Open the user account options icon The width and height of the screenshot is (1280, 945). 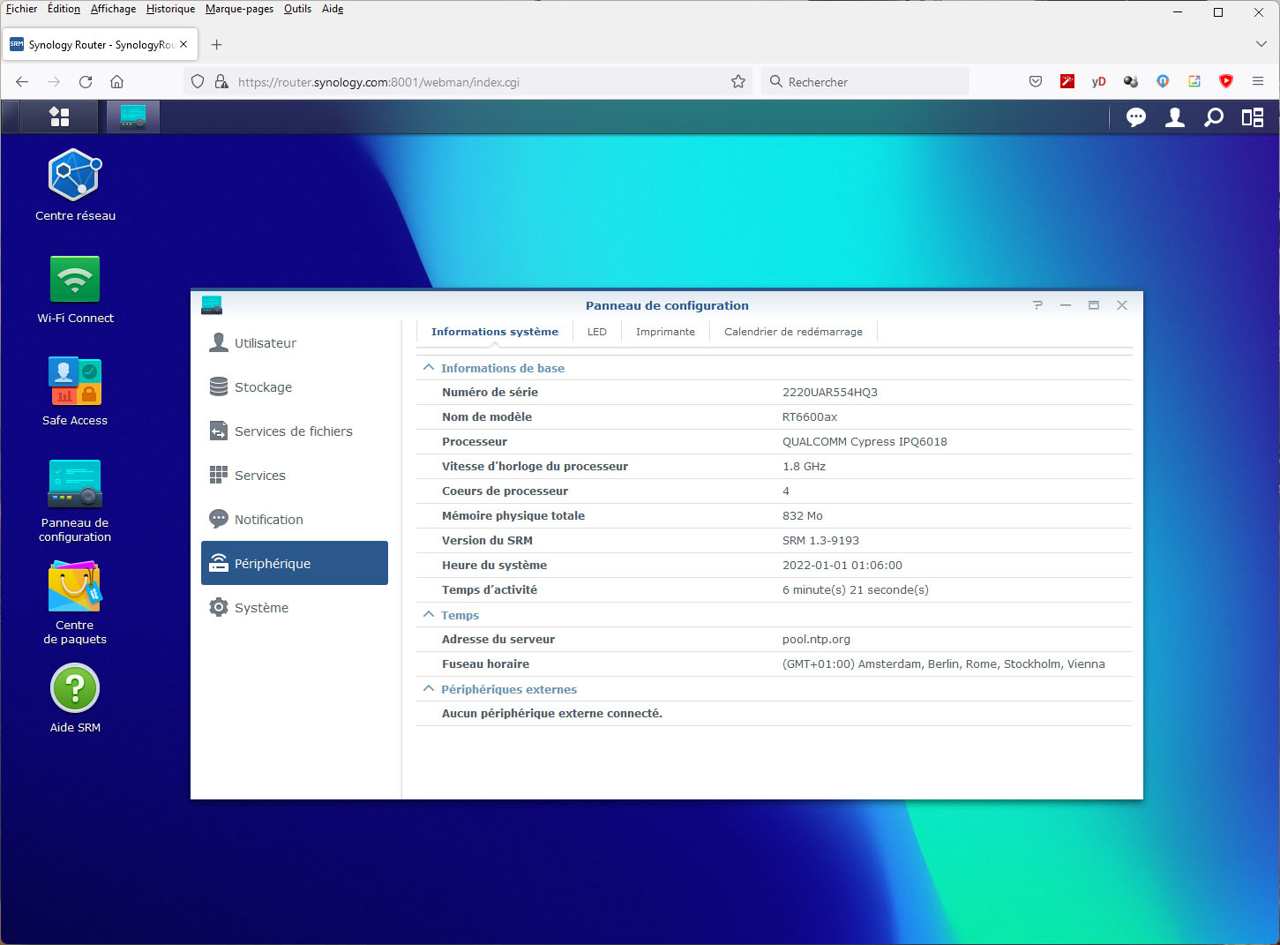coord(1174,117)
